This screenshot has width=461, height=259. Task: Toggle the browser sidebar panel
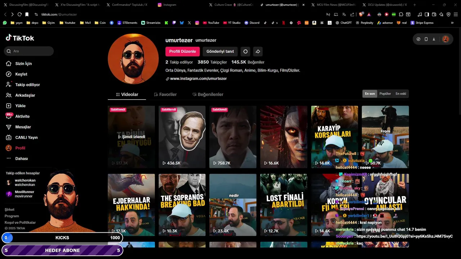(x=427, y=14)
